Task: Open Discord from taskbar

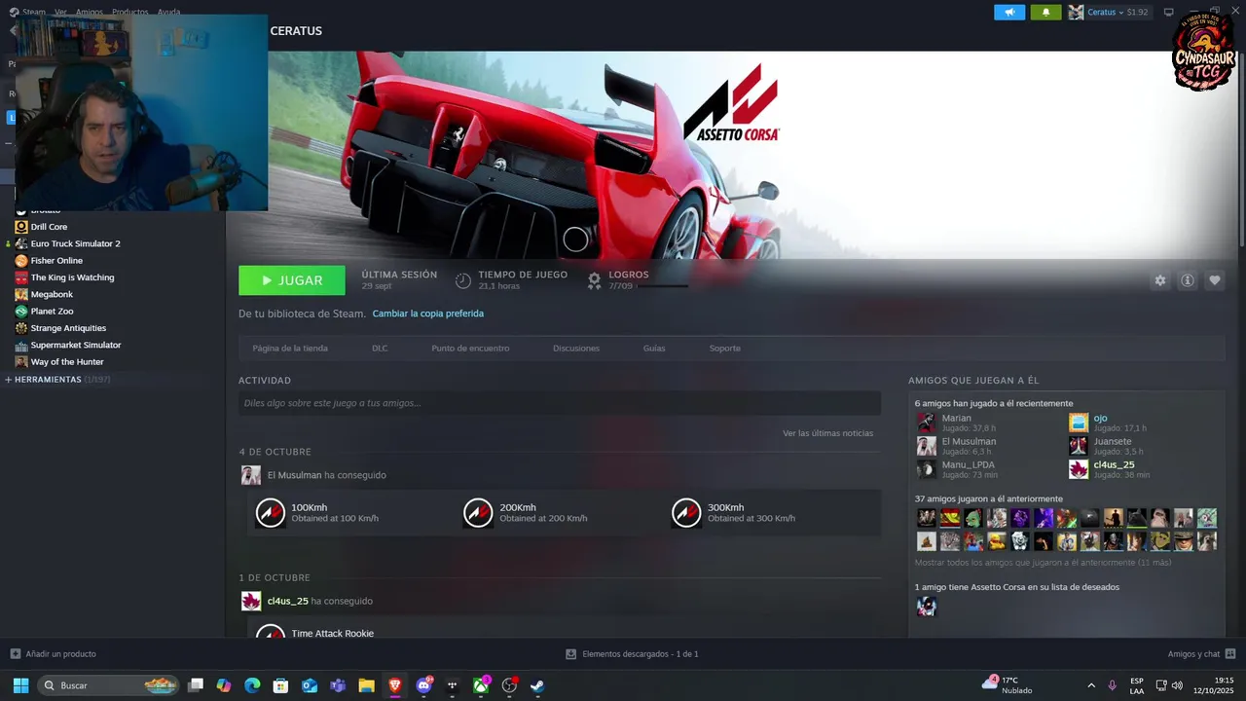Action: [x=424, y=685]
